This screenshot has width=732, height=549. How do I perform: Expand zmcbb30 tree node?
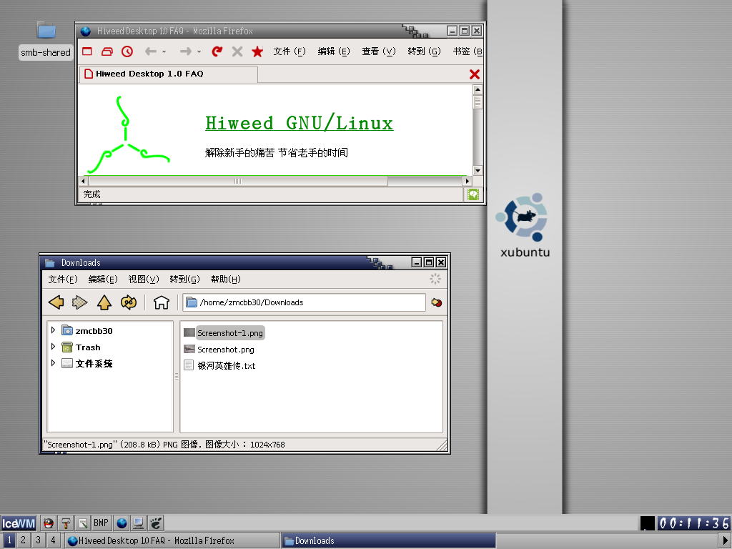point(53,330)
